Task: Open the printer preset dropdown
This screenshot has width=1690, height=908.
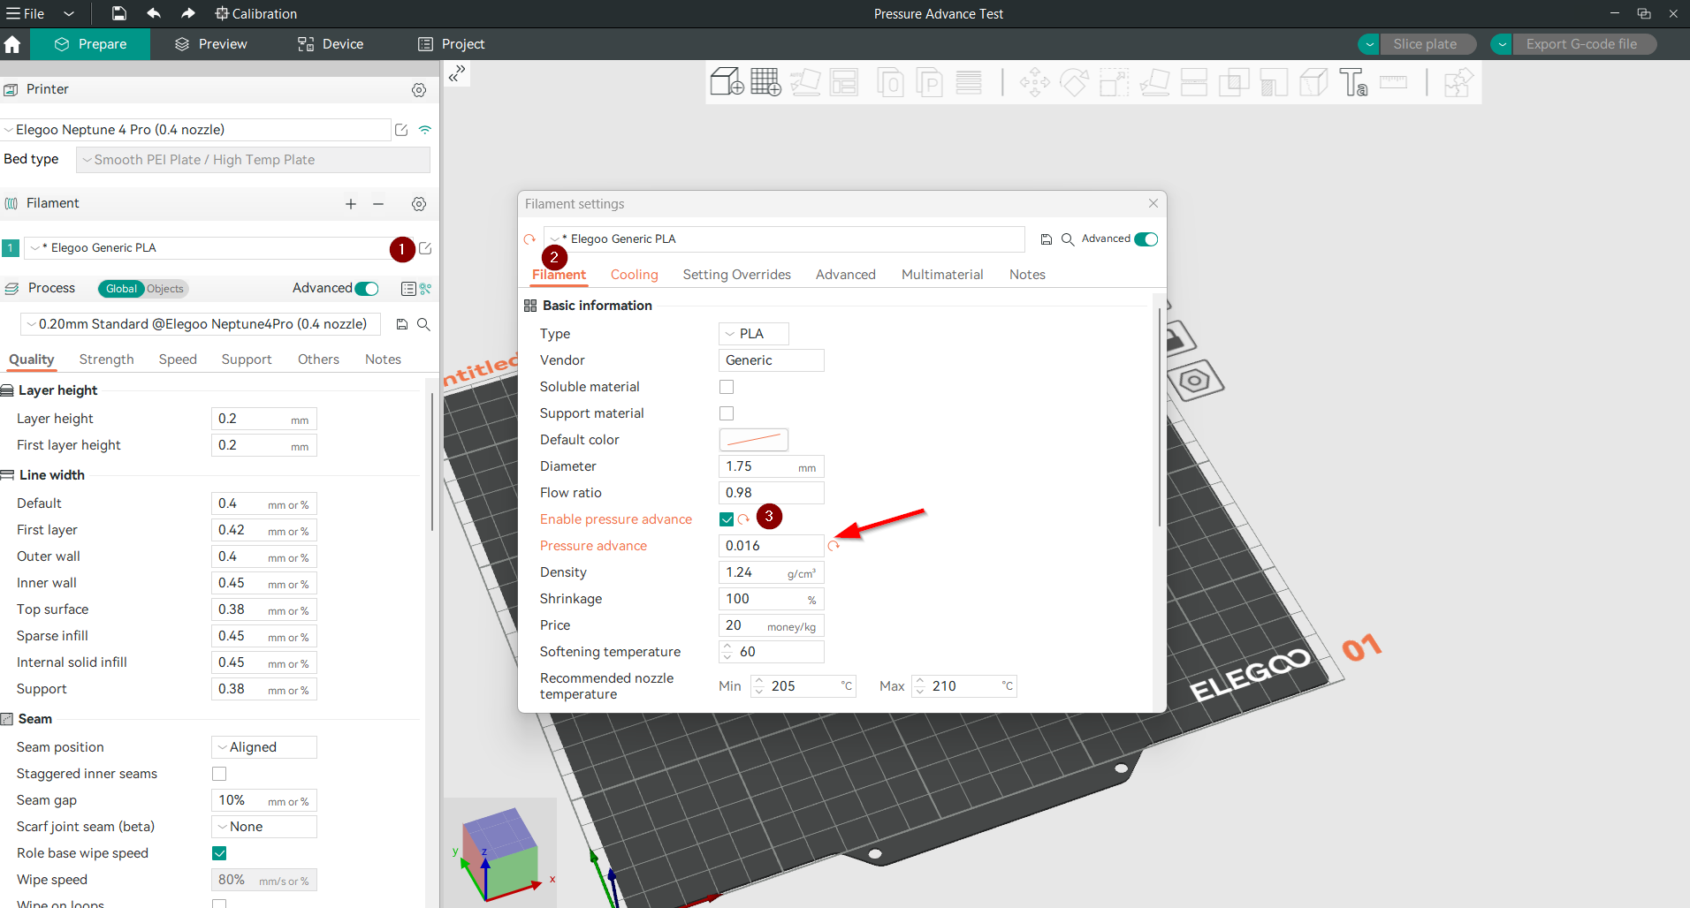Action: (195, 130)
